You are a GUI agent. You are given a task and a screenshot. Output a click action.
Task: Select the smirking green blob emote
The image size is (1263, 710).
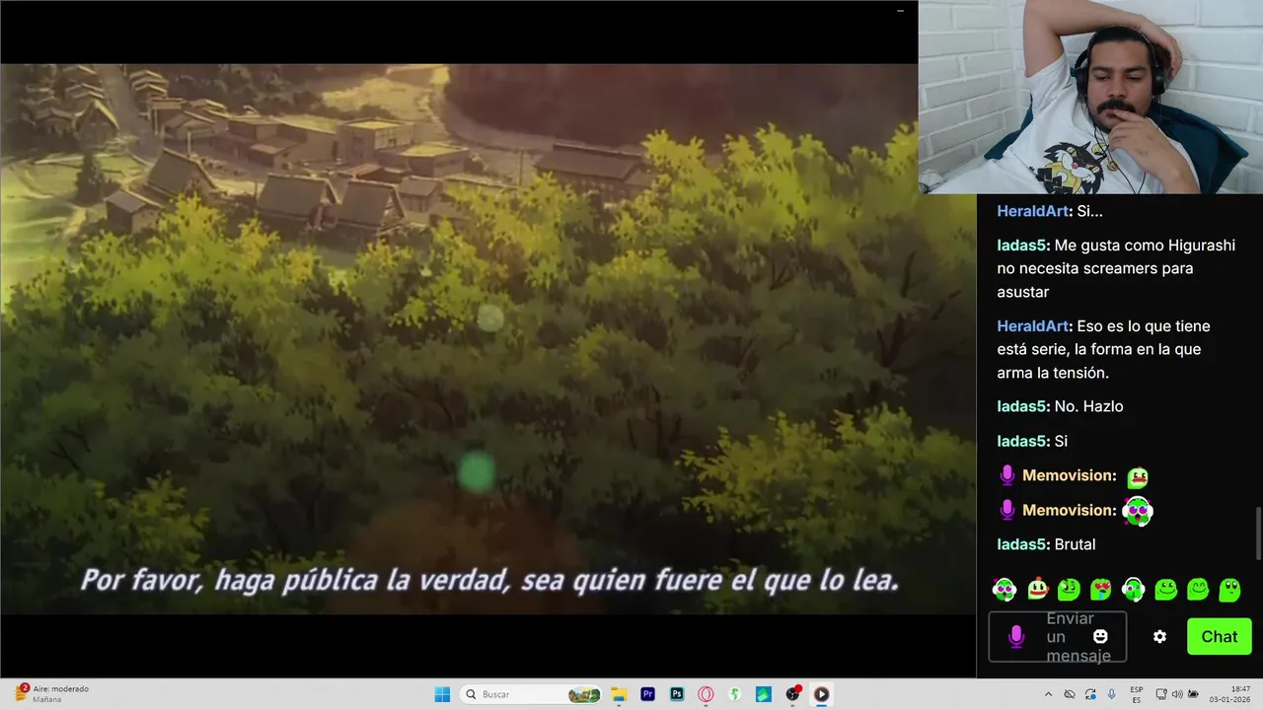[x=1069, y=590]
